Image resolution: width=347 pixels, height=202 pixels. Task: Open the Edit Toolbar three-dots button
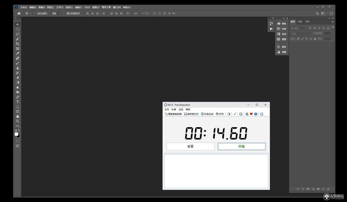pyautogui.click(x=17, y=126)
